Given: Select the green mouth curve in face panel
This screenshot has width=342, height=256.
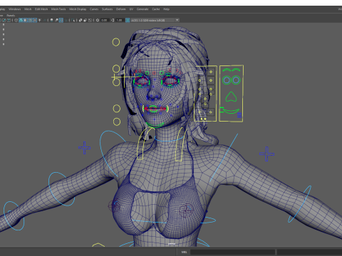Looking at the screenshot, I should tap(231, 111).
